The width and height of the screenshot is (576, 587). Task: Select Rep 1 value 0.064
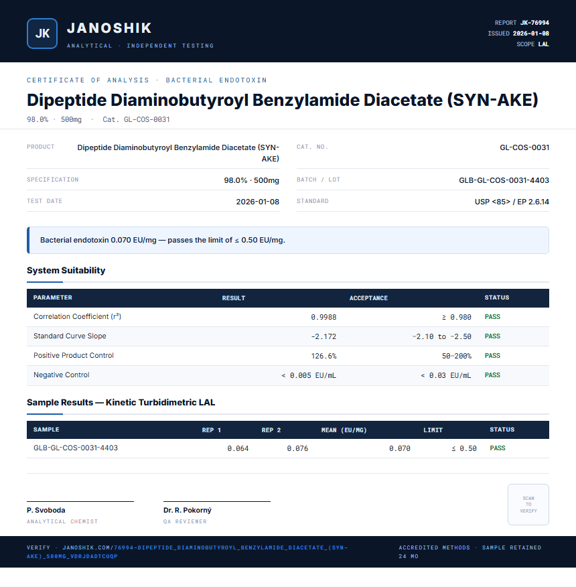pyautogui.click(x=238, y=448)
